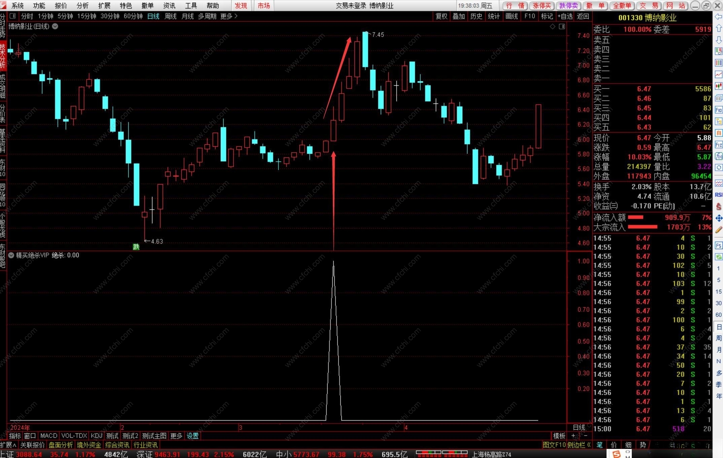Select the MACD indicator tab
Image resolution: width=723 pixels, height=458 pixels.
pyautogui.click(x=48, y=436)
